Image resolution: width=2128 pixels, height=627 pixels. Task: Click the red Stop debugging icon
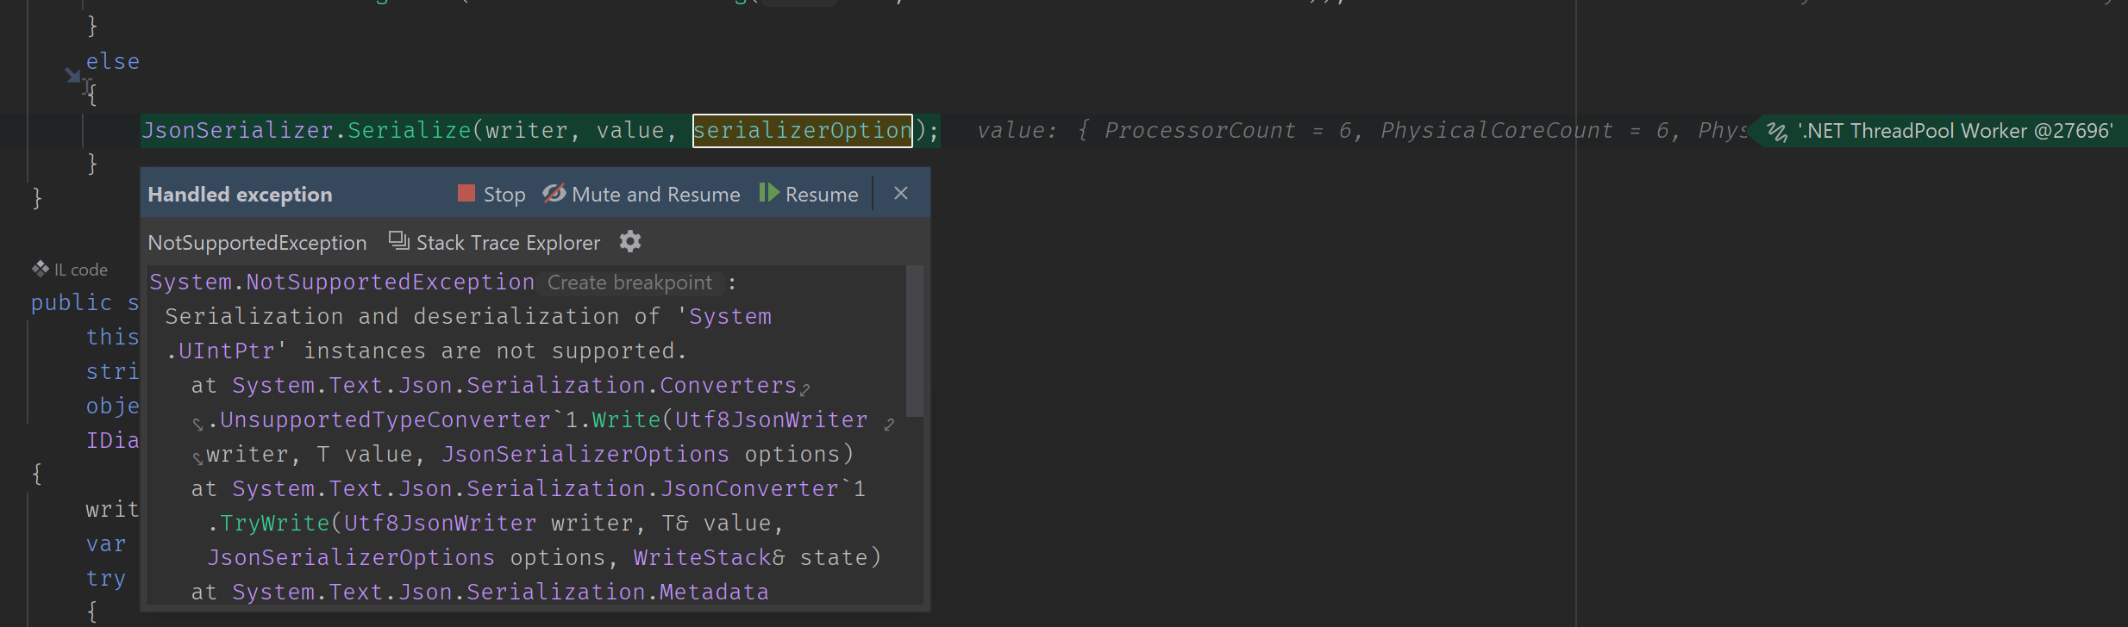coord(466,194)
